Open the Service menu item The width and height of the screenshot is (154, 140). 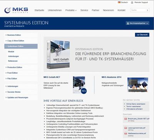[84, 10]
